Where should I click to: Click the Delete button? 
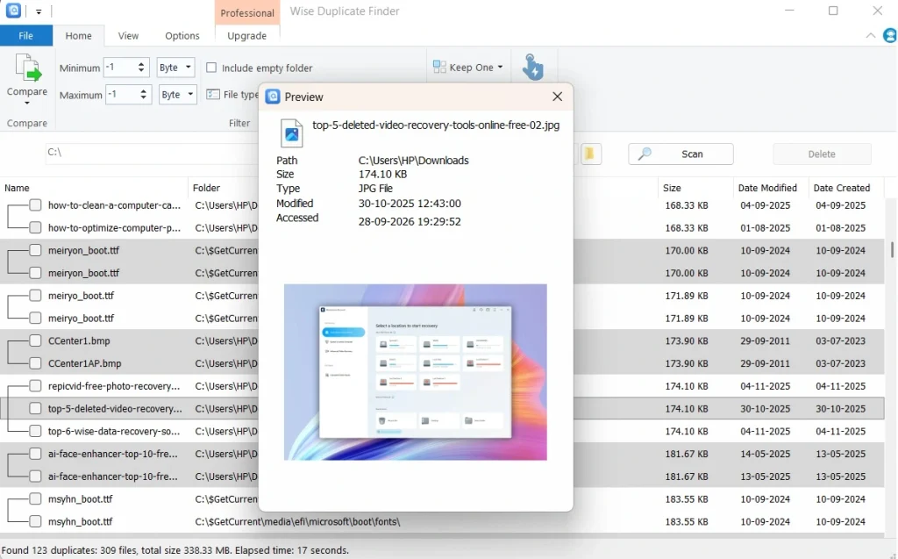(822, 154)
